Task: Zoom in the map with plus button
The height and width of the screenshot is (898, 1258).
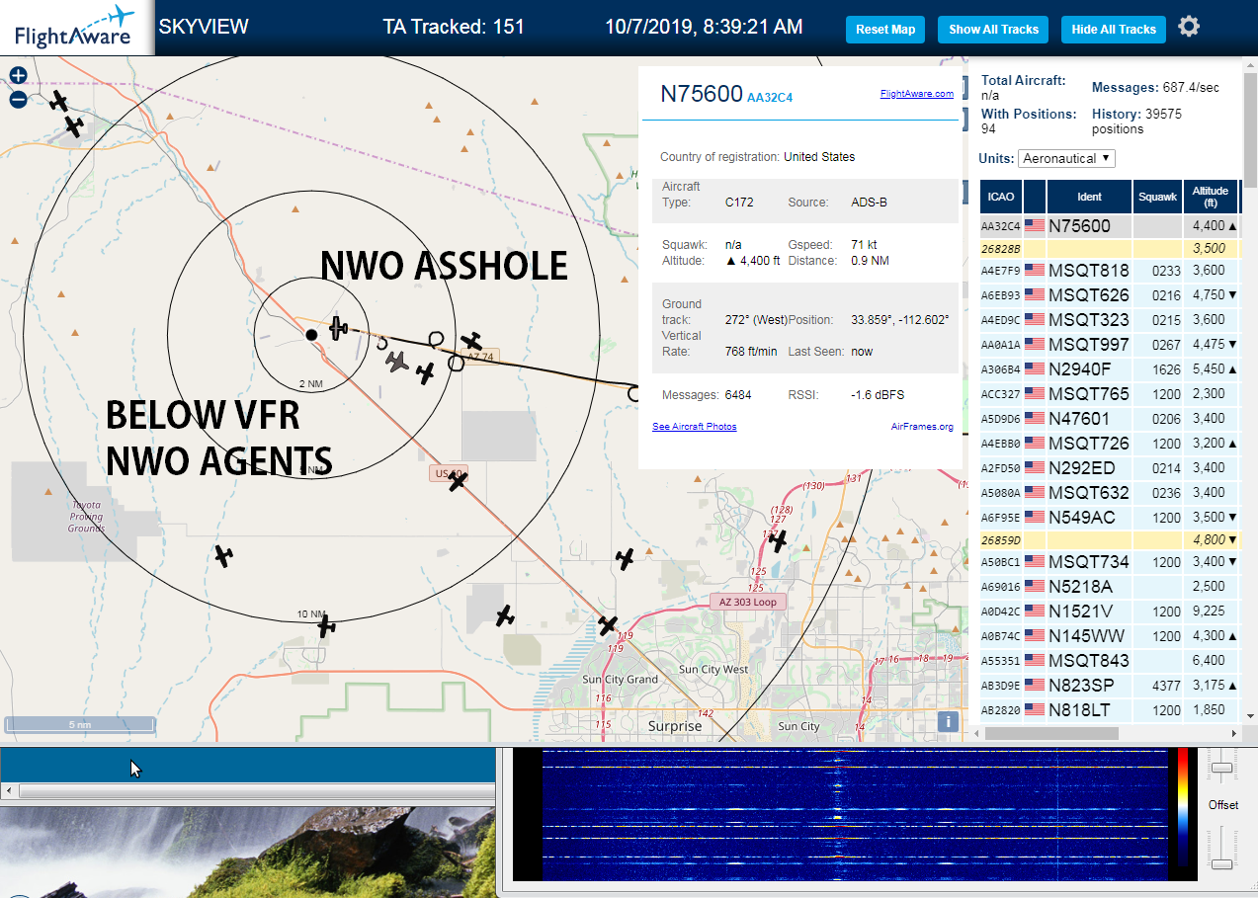Action: [18, 76]
